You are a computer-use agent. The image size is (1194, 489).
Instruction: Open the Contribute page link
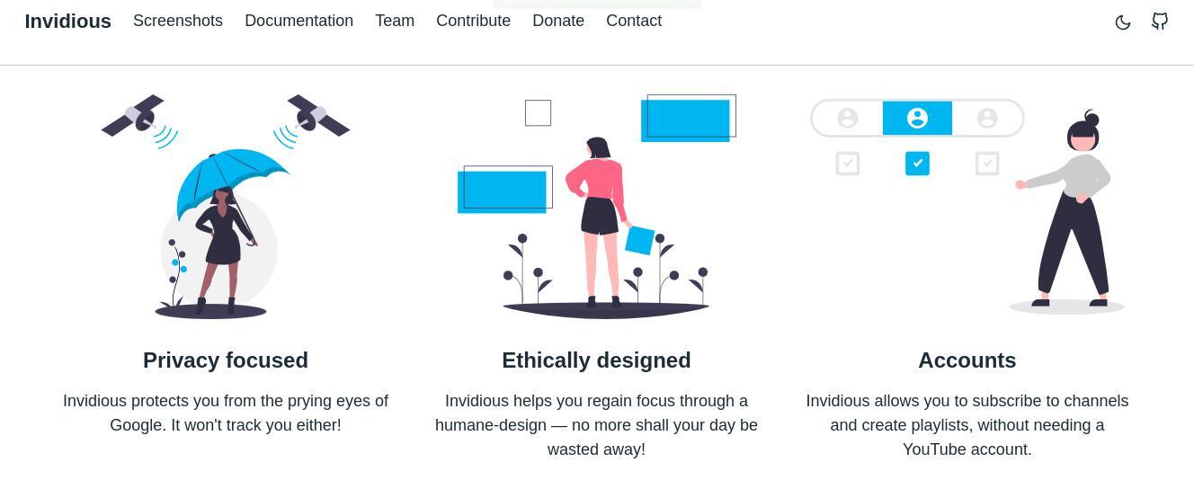coord(473,21)
